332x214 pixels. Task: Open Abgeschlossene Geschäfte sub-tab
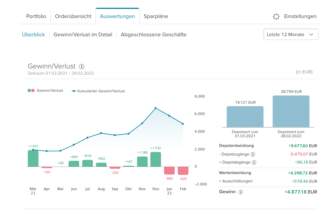pyautogui.click(x=154, y=35)
